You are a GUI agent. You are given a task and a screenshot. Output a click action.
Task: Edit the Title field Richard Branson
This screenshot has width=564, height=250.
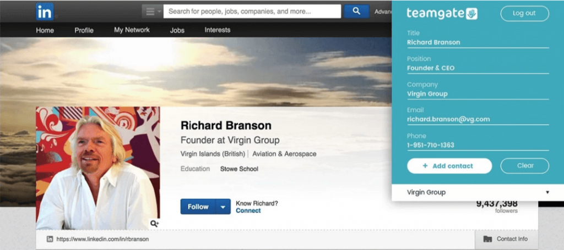click(478, 42)
